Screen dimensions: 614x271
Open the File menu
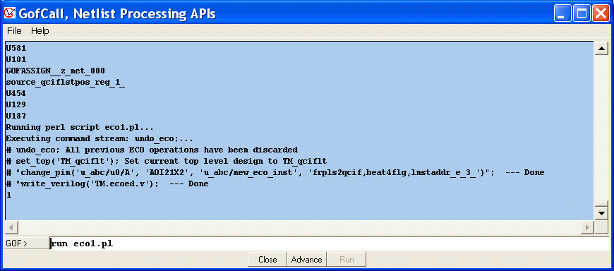(15, 31)
